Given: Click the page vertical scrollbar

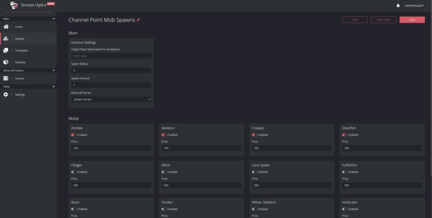Looking at the screenshot, I should (430, 94).
